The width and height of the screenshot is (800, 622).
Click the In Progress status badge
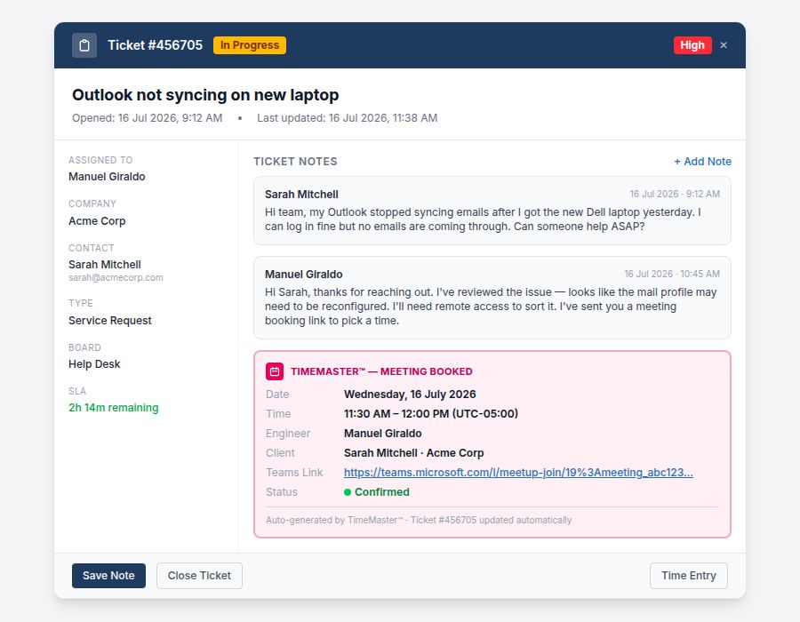click(x=250, y=45)
